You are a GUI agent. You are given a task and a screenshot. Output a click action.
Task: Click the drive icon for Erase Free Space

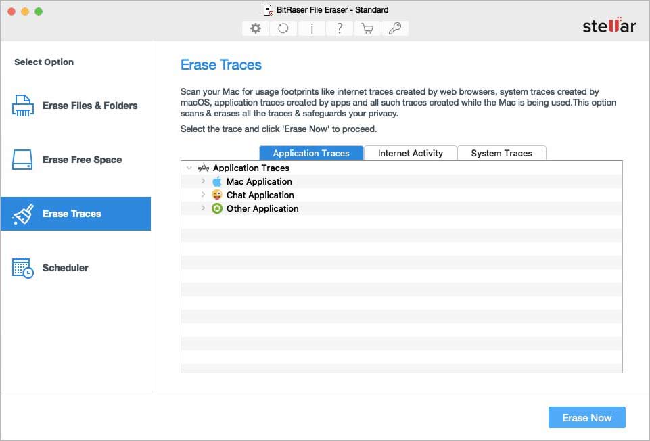click(x=22, y=160)
